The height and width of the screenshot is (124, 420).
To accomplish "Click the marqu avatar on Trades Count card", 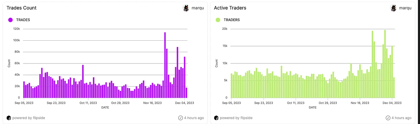I will 186,8.
